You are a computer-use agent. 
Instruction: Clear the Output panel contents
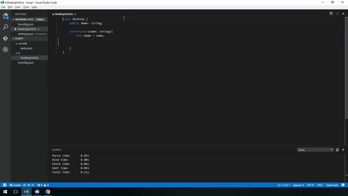pyautogui.click(x=337, y=150)
